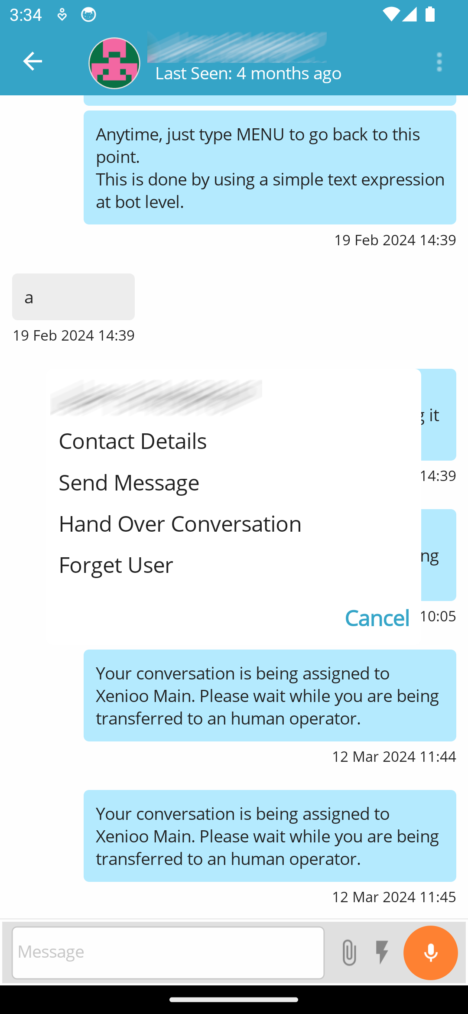Focus the Message input field

point(168,952)
